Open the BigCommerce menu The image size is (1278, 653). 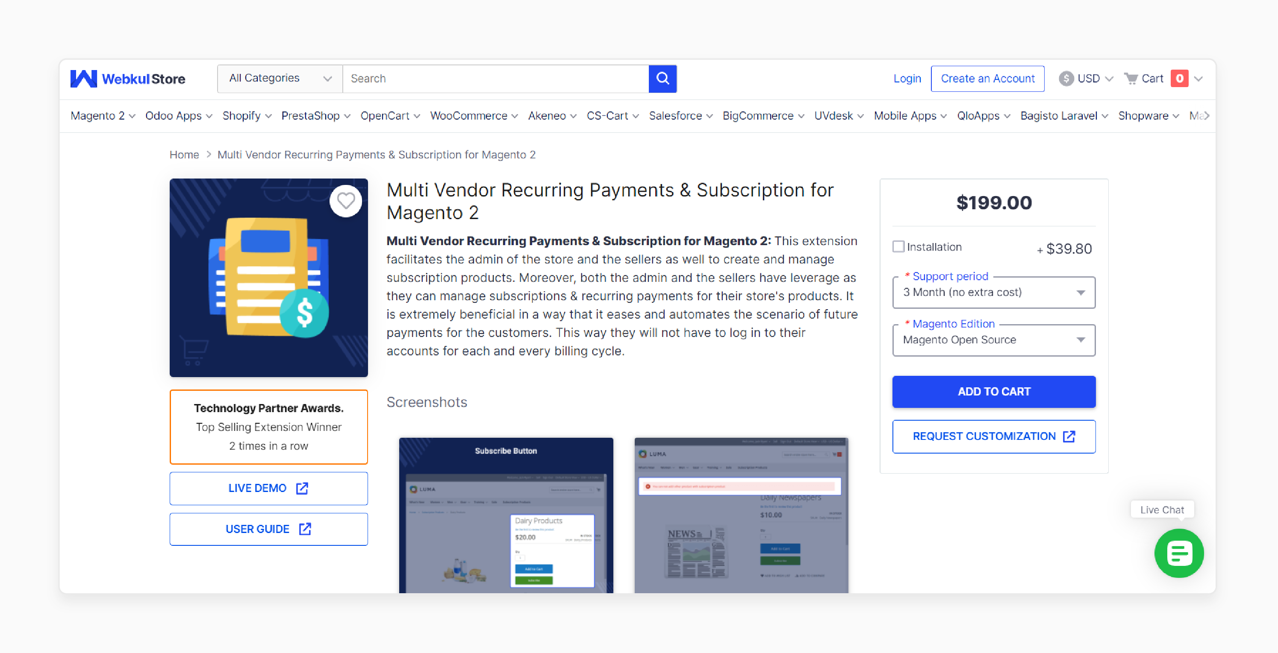tap(763, 116)
